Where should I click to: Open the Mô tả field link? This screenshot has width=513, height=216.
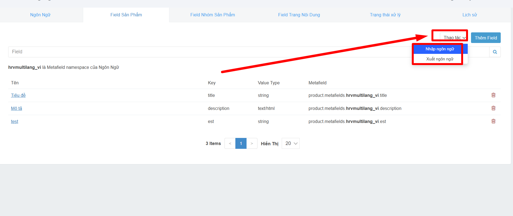tap(16, 109)
